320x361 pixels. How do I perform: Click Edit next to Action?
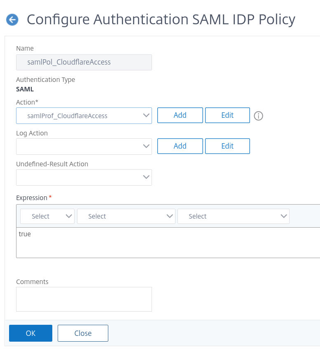point(227,115)
